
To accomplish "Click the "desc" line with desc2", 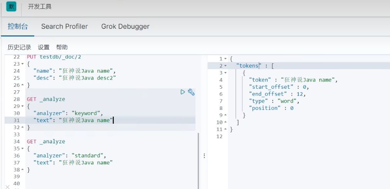I will 75,78.
